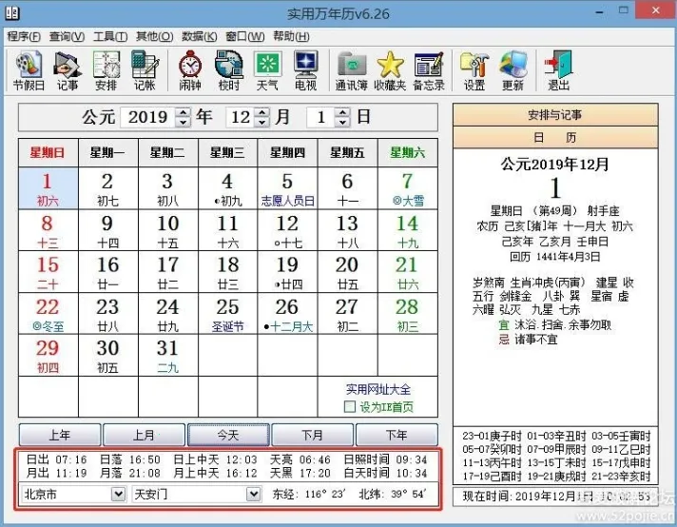This screenshot has height=527, width=677.
Task: Select December 31 二九 in calendar
Action: pyautogui.click(x=168, y=355)
